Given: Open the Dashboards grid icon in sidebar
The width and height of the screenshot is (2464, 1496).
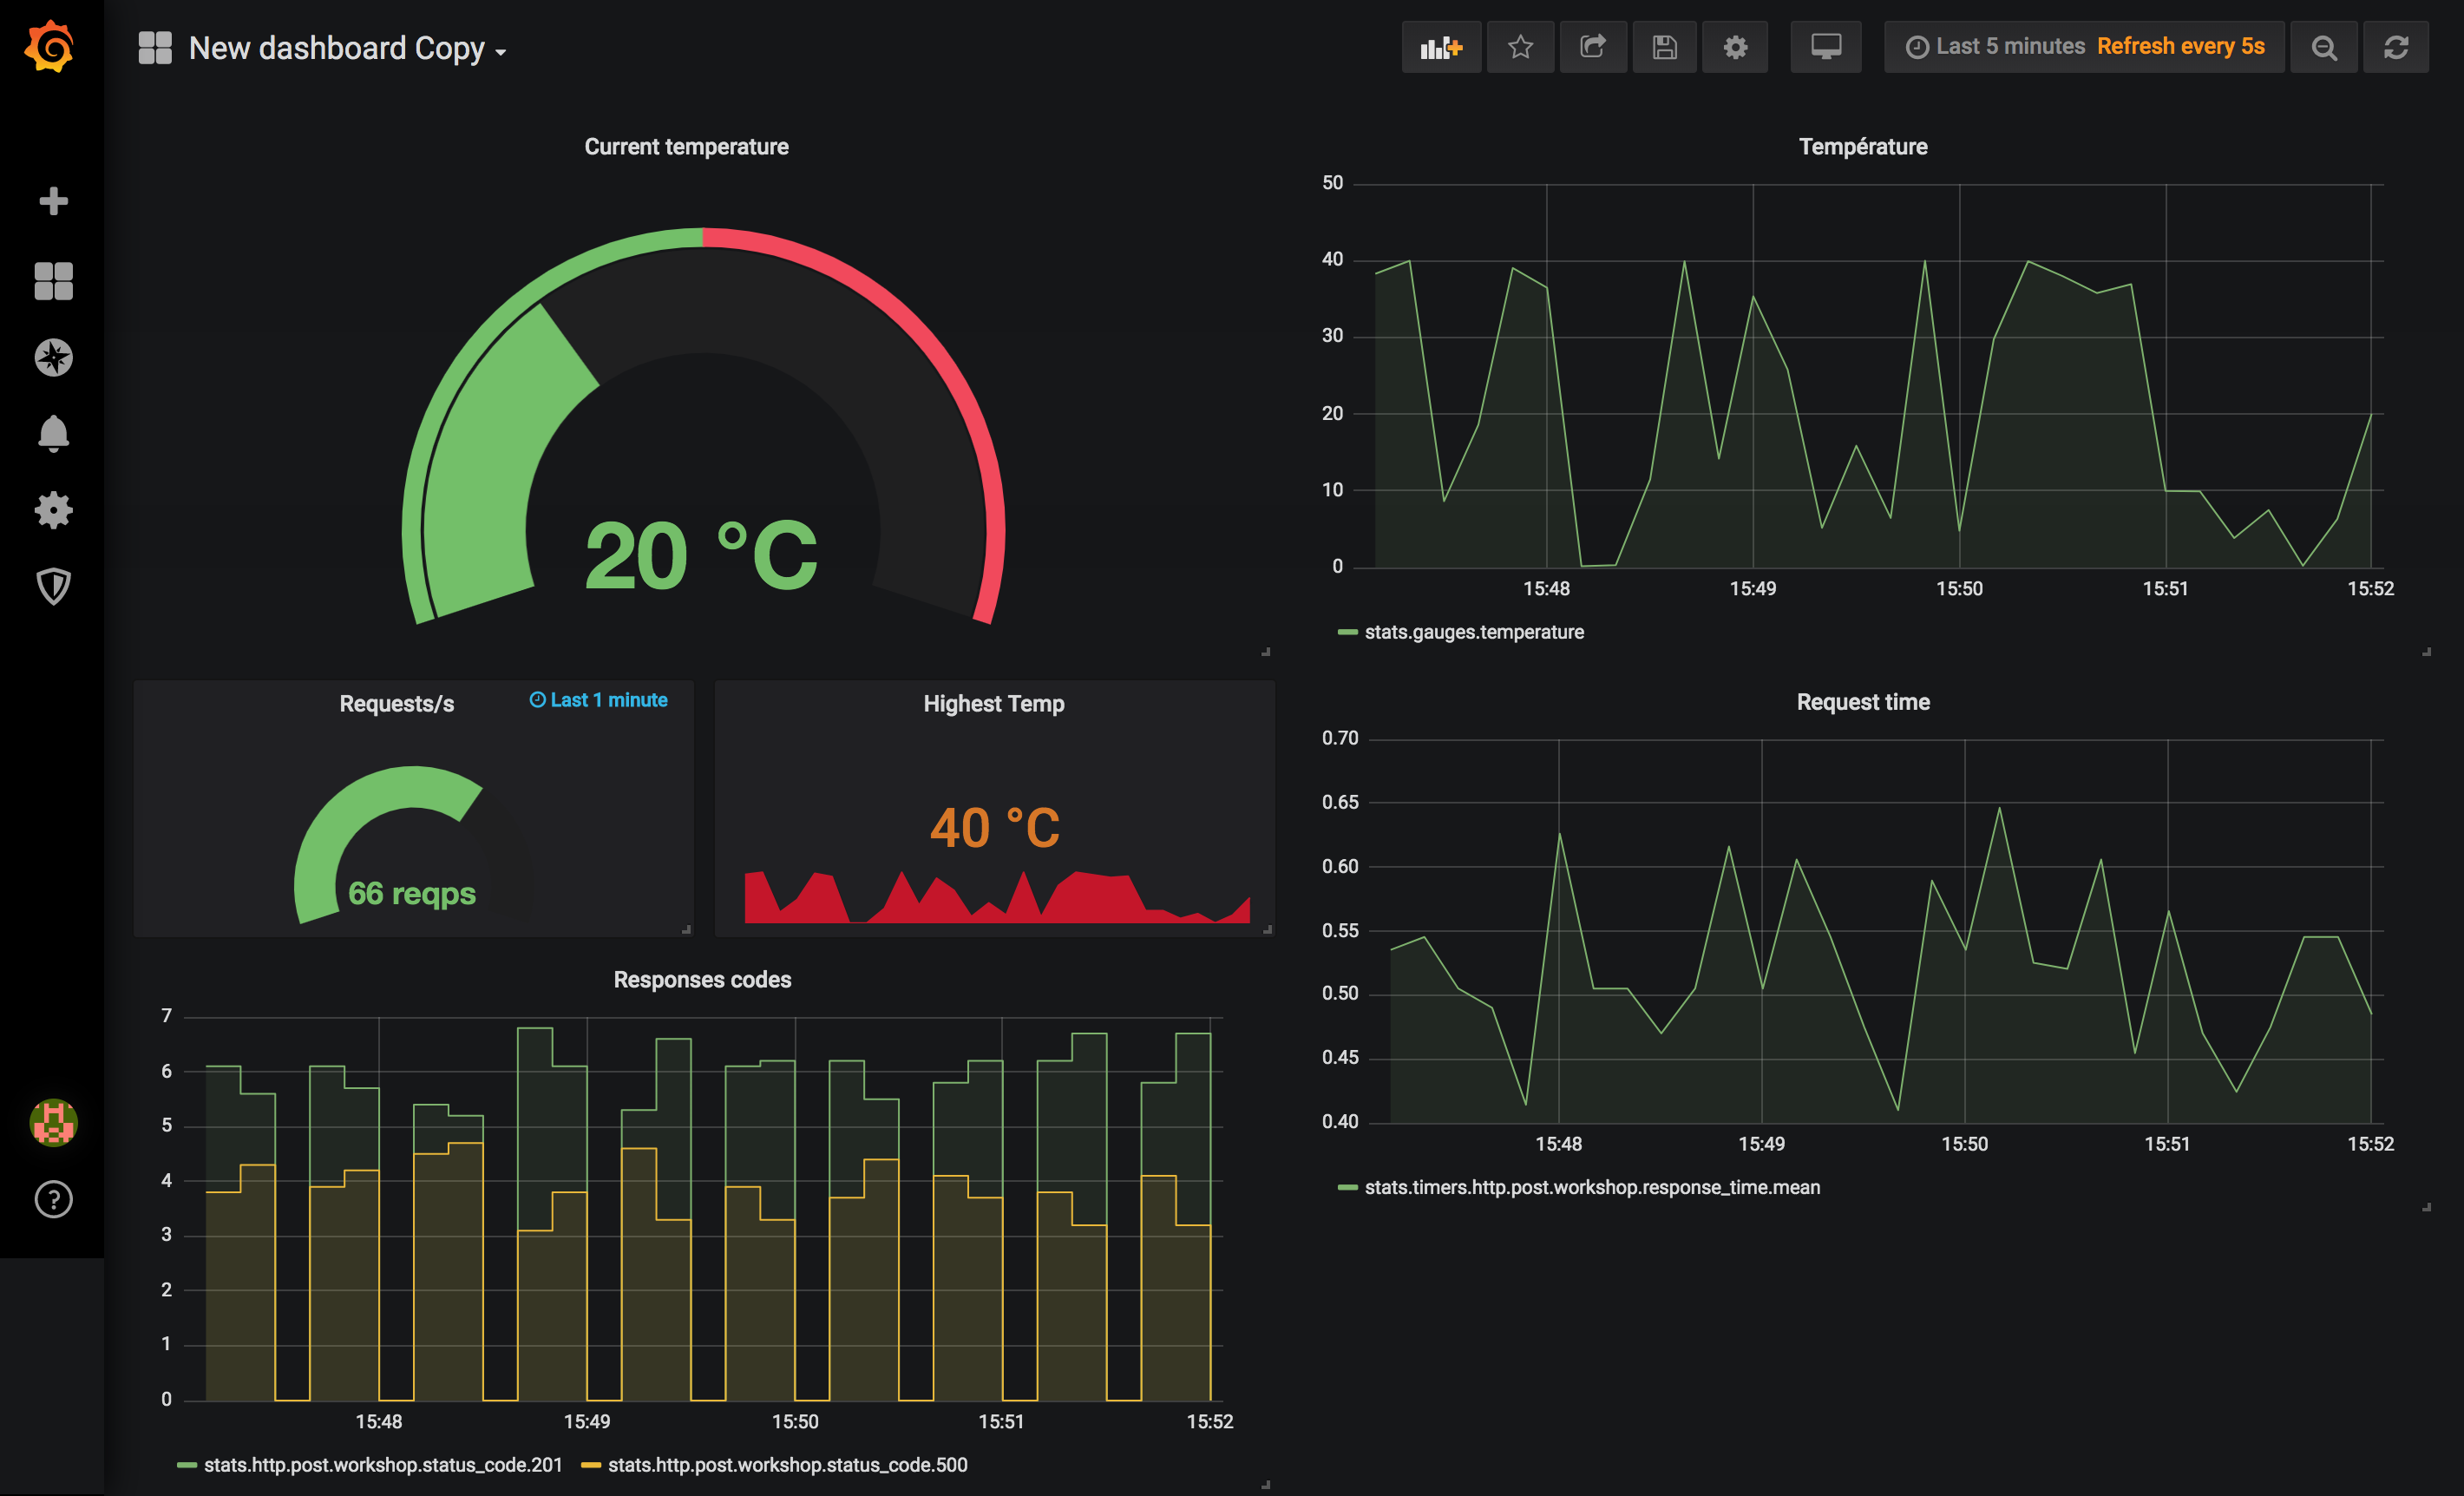Looking at the screenshot, I should pos(53,281).
